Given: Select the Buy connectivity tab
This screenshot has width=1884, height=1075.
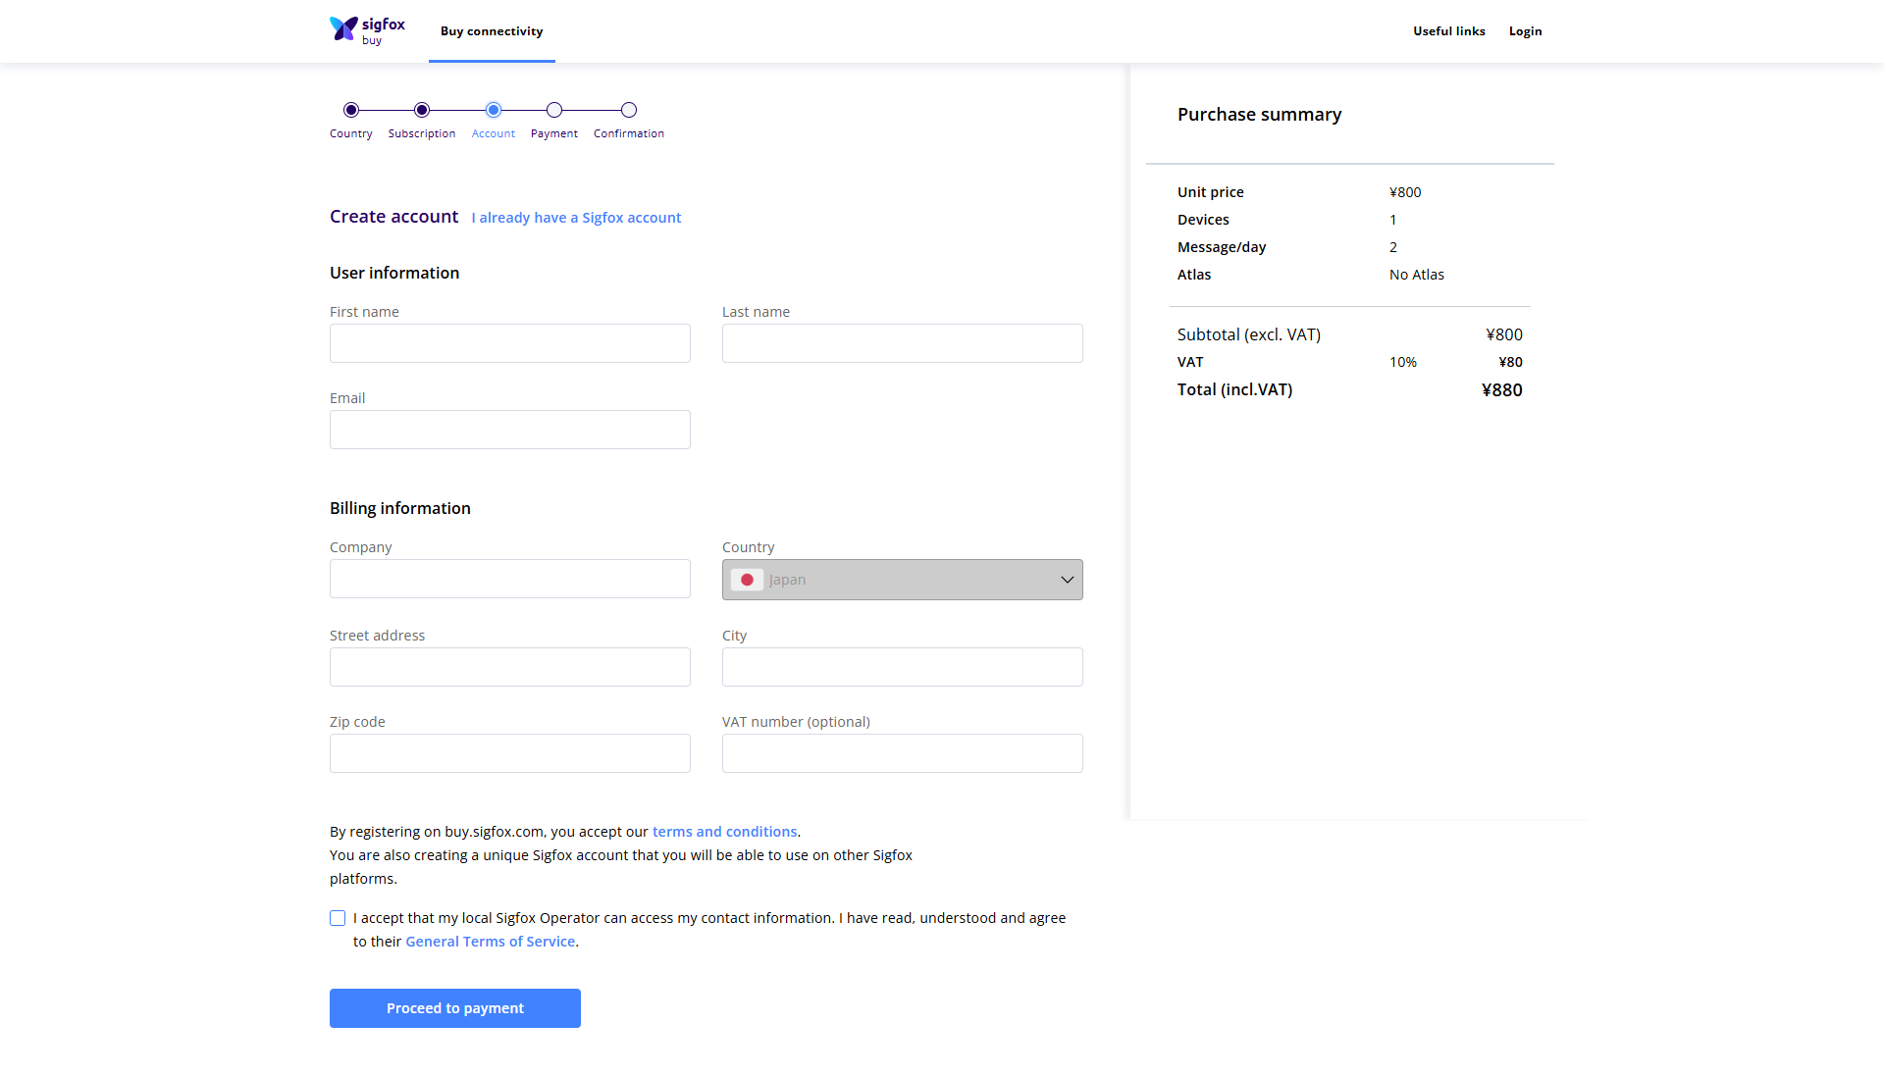Looking at the screenshot, I should pyautogui.click(x=492, y=31).
